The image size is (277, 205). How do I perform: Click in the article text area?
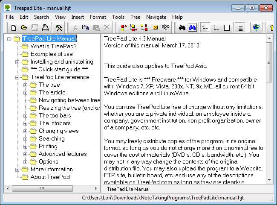click(184, 109)
